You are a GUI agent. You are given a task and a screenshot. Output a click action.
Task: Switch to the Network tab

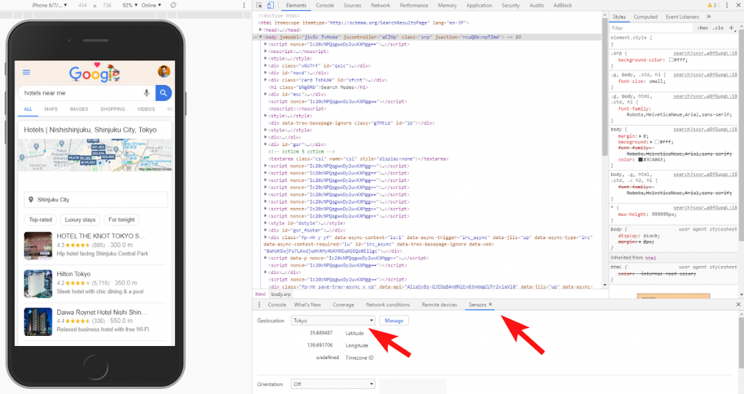[x=381, y=5]
